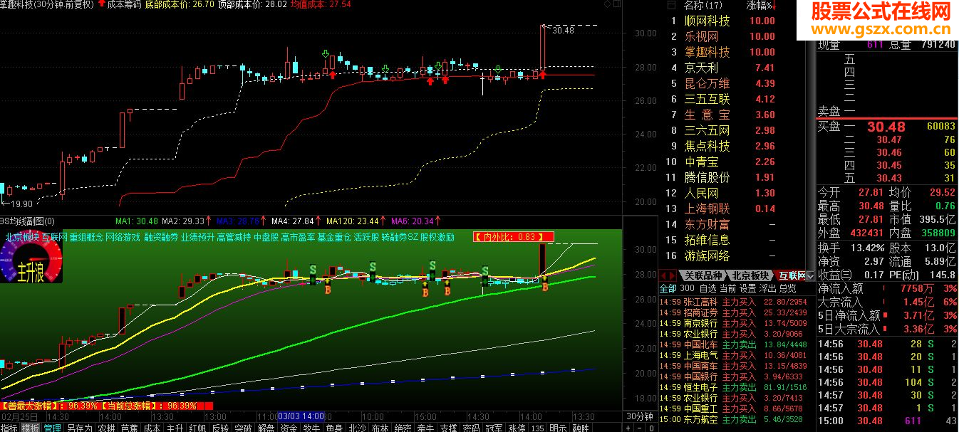Image resolution: width=959 pixels, height=432 pixels.
Task: Open 设置 in the monitor panel
Action: tap(748, 288)
